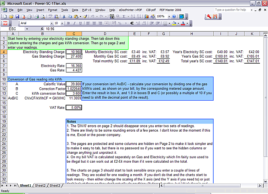This screenshot has width=268, height=194.
Task: Select the Gas Standing Charge cell 27.400
Action: (x=74, y=56)
